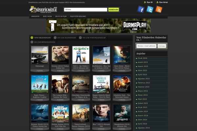Open the Kraftidioten movie poster
This screenshot has width=197, height=131.
click(x=101, y=55)
